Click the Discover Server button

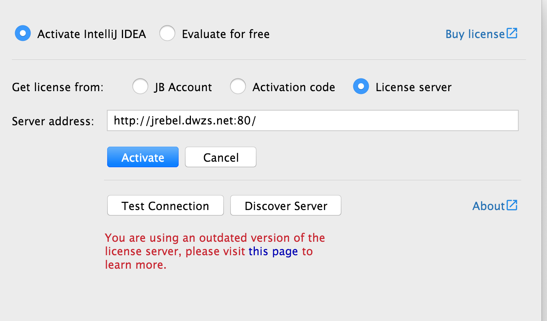[x=286, y=206]
